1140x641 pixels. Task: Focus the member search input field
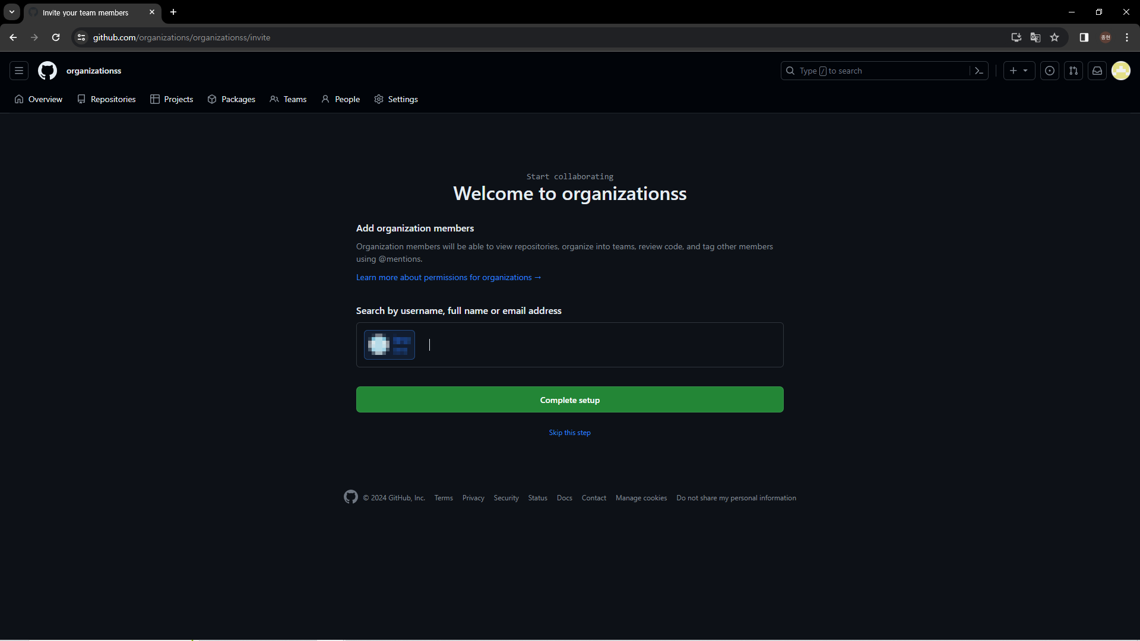(600, 345)
